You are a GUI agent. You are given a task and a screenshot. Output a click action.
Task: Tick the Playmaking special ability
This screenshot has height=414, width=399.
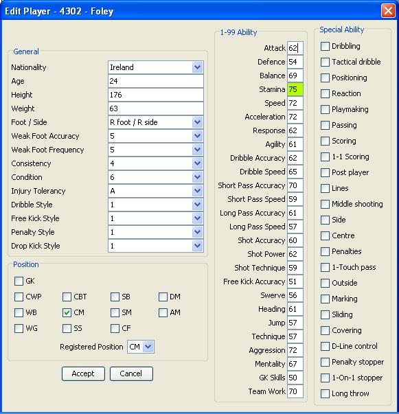point(325,109)
